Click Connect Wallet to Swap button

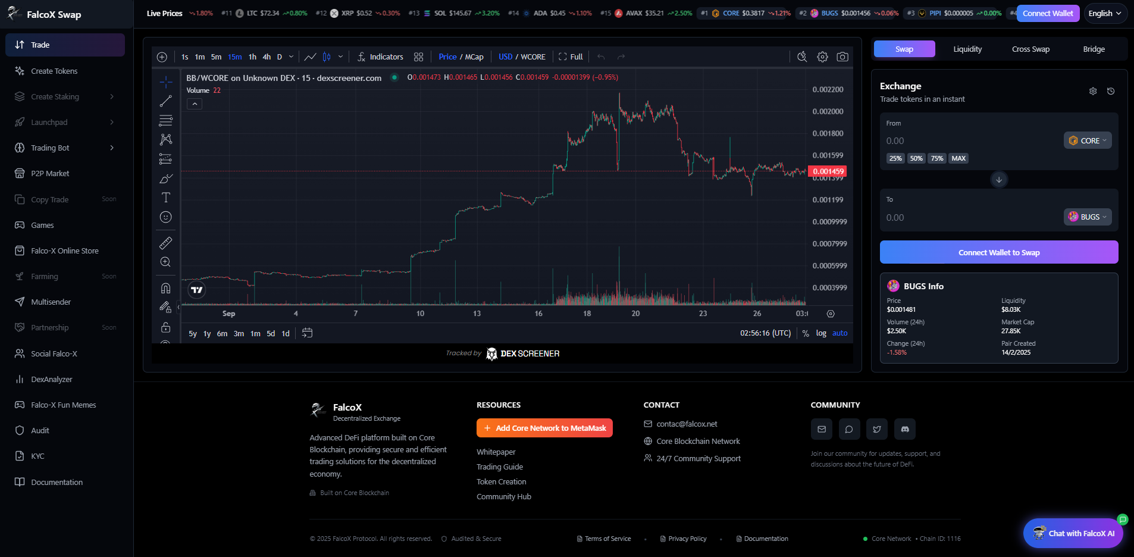(998, 252)
